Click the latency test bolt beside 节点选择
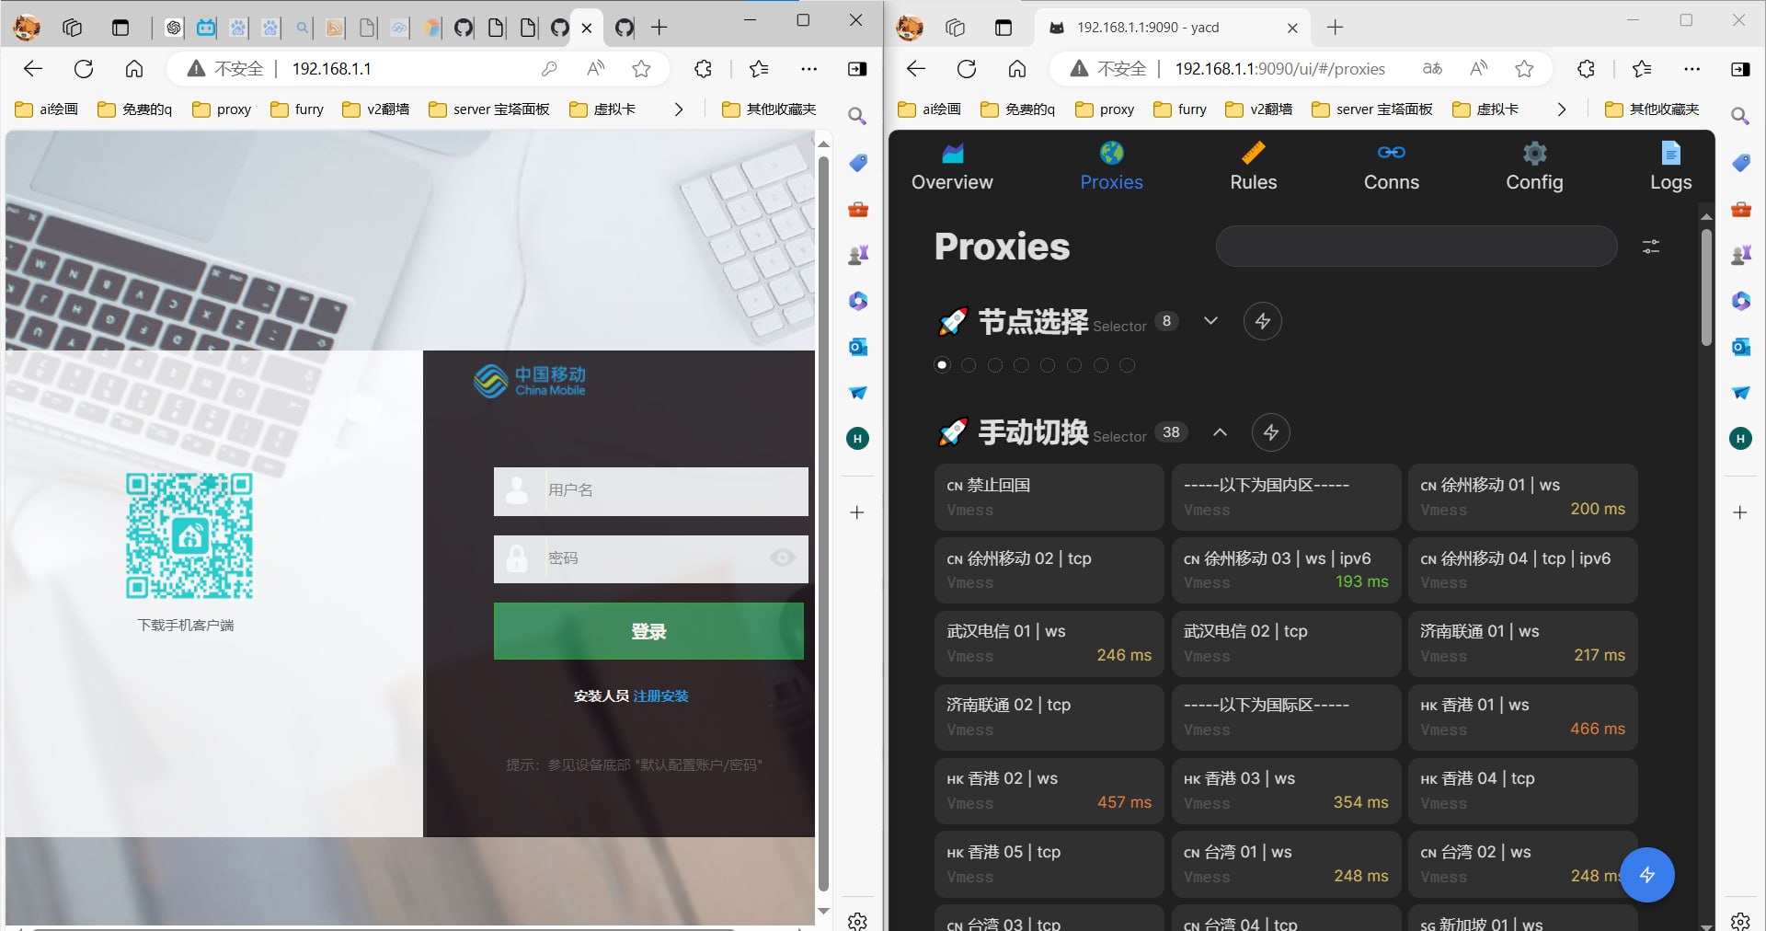This screenshot has width=1766, height=931. (x=1262, y=321)
